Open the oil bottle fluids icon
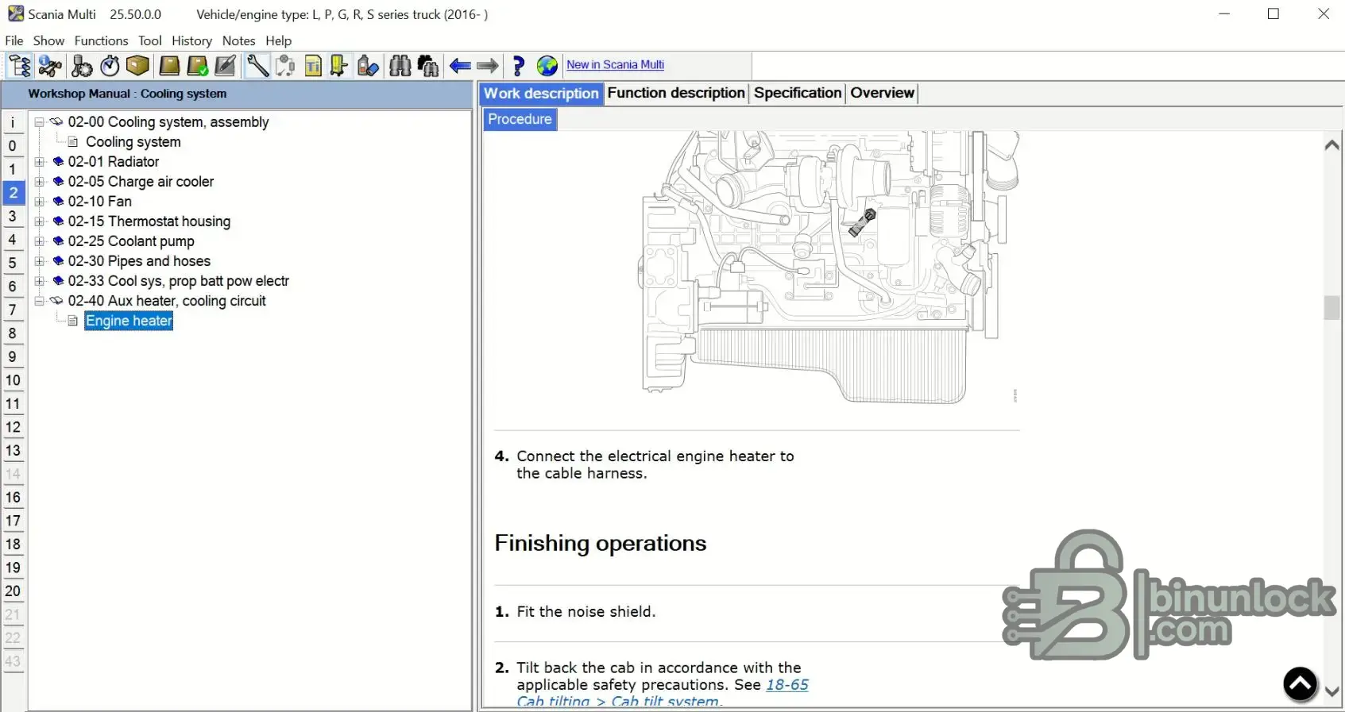Viewport: 1345px width, 712px height. click(x=368, y=66)
